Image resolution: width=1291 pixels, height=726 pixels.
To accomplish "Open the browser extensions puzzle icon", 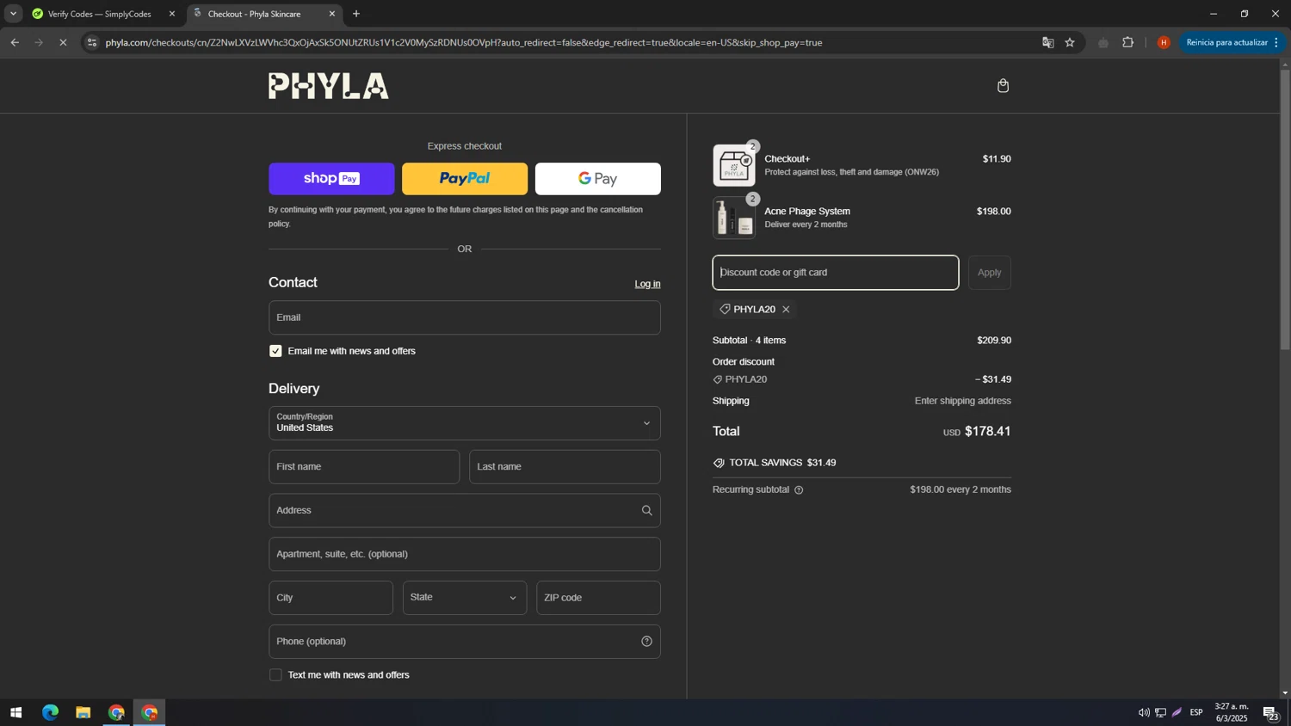I will (x=1127, y=42).
